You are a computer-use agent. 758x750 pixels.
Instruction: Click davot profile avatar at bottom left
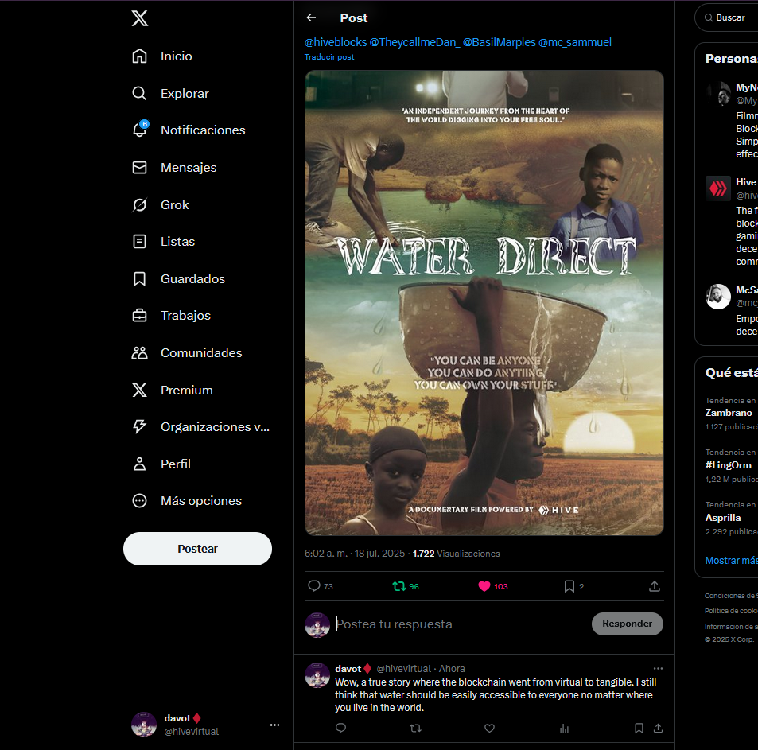(144, 725)
